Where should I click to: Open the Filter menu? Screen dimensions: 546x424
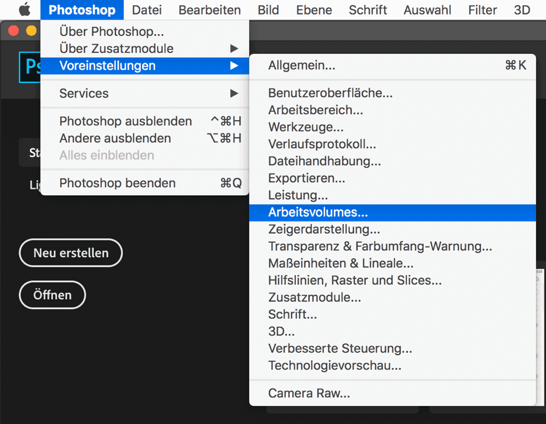click(x=482, y=10)
